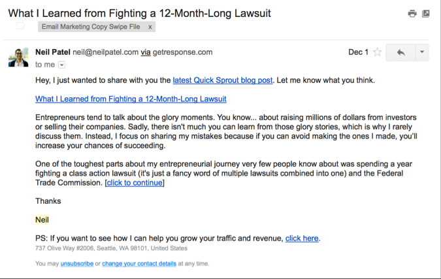Open email in new window icon
The width and height of the screenshot is (441, 279).
click(x=426, y=13)
